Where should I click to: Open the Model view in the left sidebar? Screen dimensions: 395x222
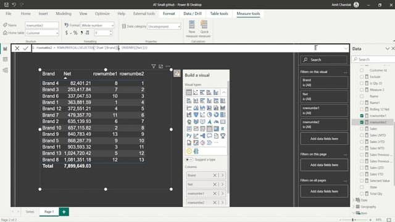coord(6,70)
